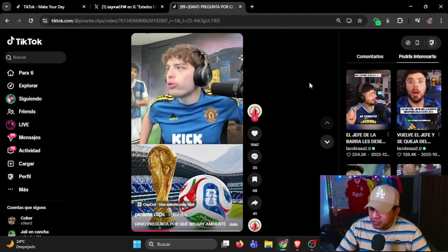This screenshot has width=448, height=252.
Task: Open 'EL JEFE DE LA BARRA' video thumbnail
Action: pos(368,100)
